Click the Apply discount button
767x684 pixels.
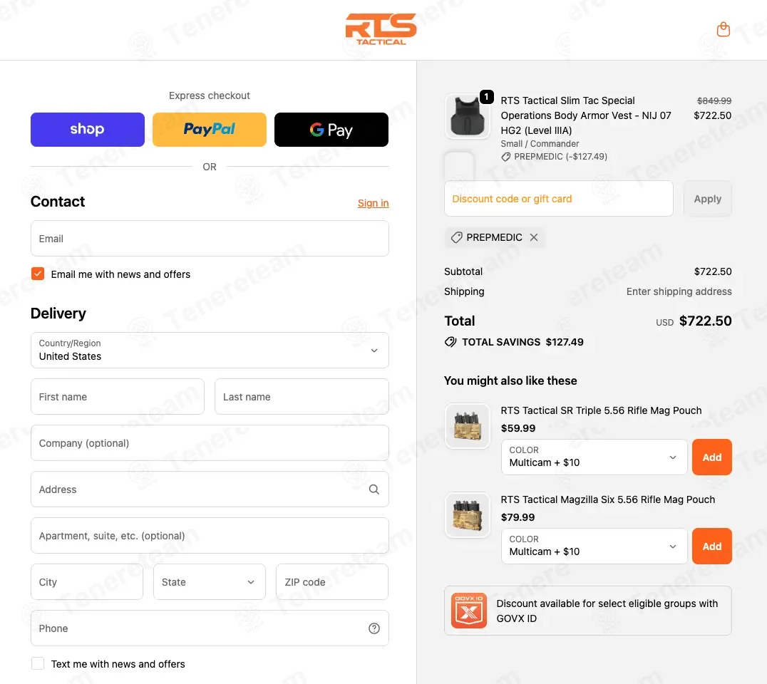point(707,199)
